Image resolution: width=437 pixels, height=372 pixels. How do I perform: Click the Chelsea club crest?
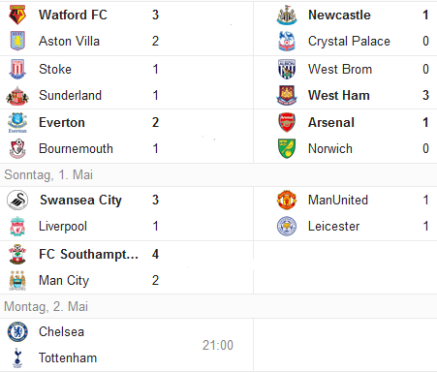pyautogui.click(x=17, y=331)
